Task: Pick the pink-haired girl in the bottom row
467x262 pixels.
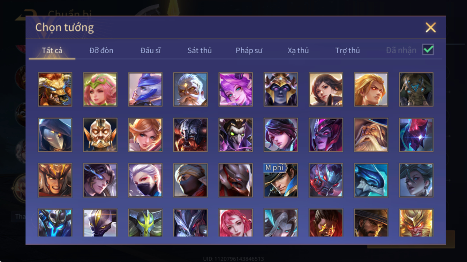Action: (x=235, y=223)
